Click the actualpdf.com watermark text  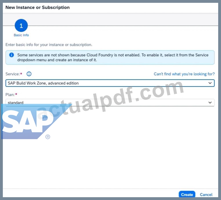pyautogui.click(x=111, y=99)
